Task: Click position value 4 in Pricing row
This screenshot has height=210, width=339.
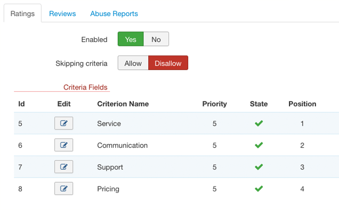Action: tap(302, 189)
